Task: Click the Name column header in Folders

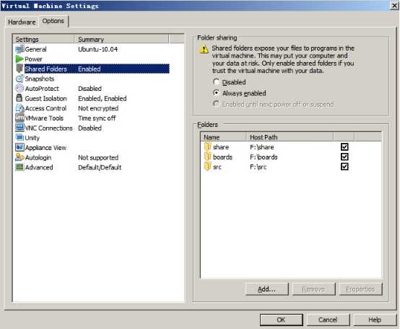Action: pos(224,137)
